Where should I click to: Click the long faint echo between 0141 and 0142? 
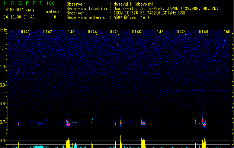(39, 123)
